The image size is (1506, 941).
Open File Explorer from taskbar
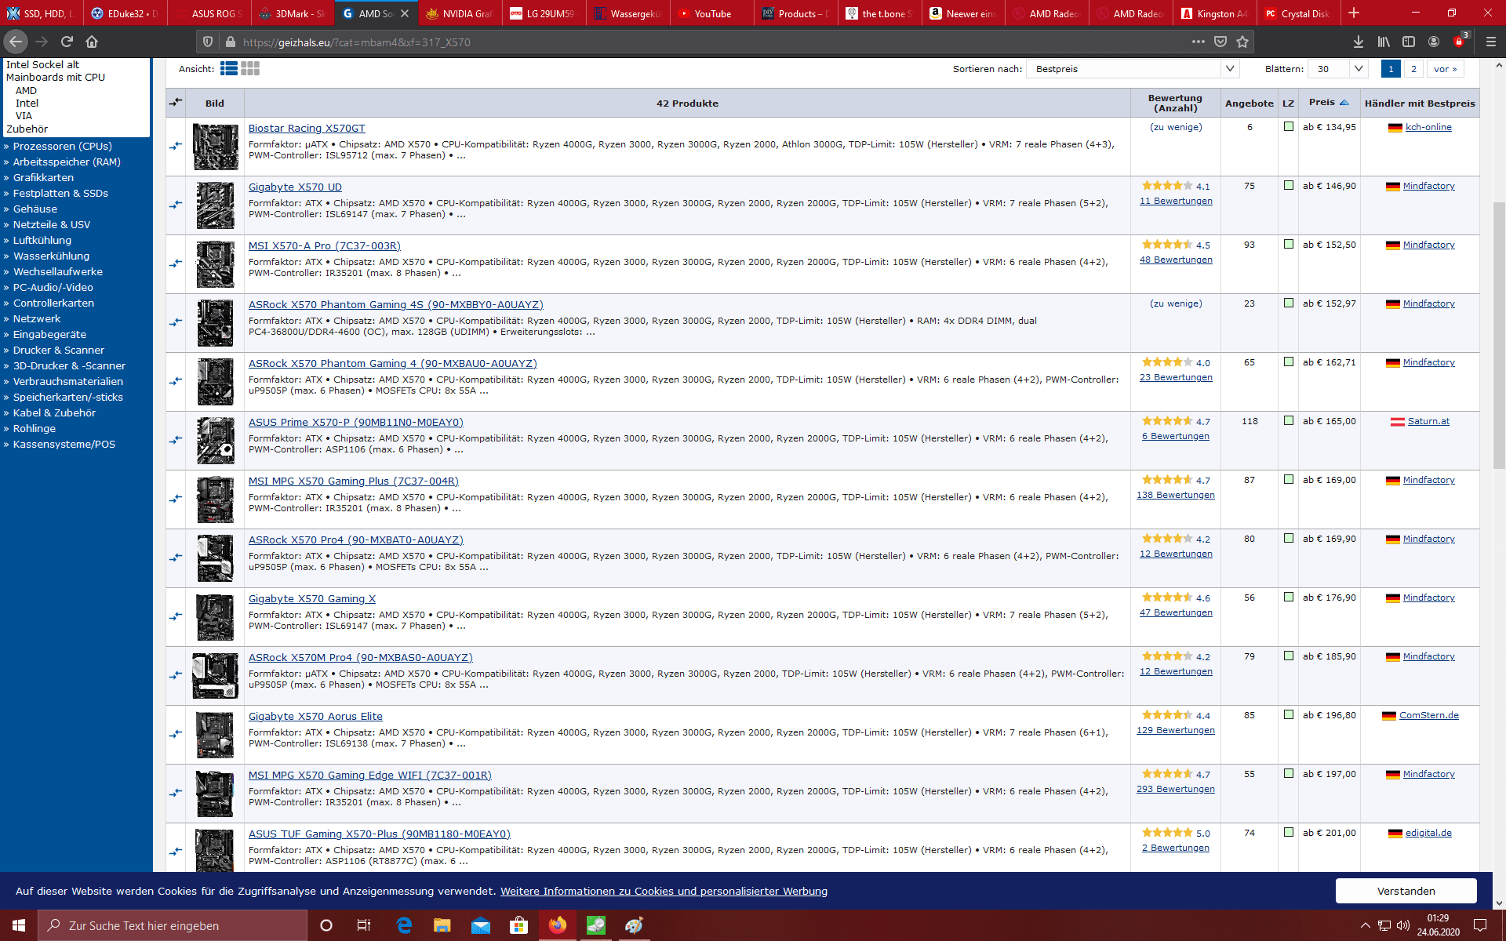442,925
